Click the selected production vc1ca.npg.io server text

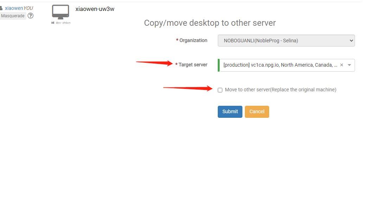click(280, 65)
